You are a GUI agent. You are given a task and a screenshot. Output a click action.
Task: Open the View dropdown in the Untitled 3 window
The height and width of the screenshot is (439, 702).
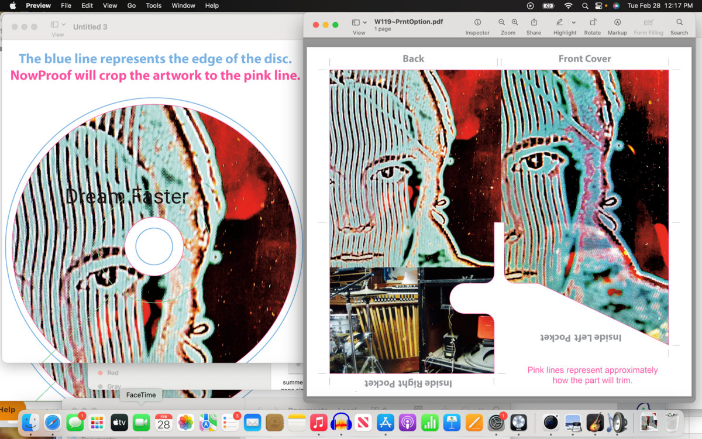coord(58,25)
